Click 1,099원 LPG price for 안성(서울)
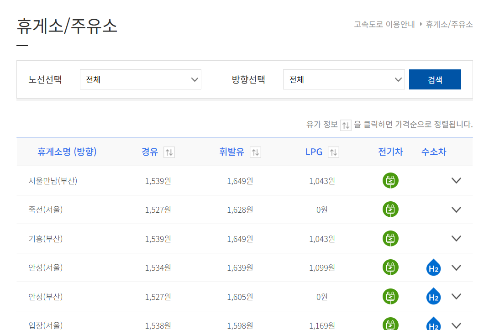This screenshot has width=489, height=330. click(322, 267)
